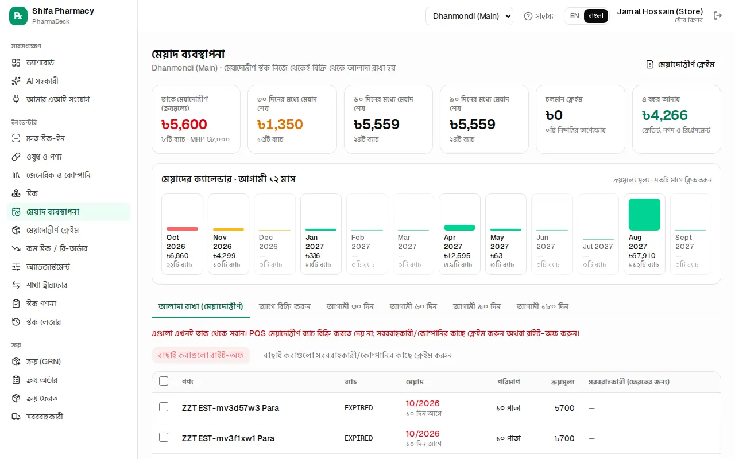Open দ্রুত স্টক-ইন scan icon
This screenshot has width=735, height=459.
coord(16,138)
